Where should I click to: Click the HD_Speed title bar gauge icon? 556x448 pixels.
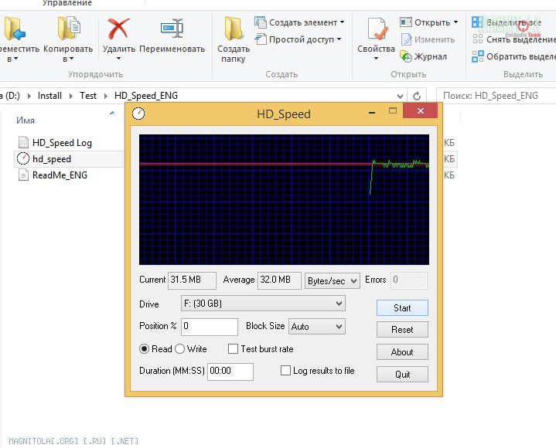pyautogui.click(x=138, y=114)
